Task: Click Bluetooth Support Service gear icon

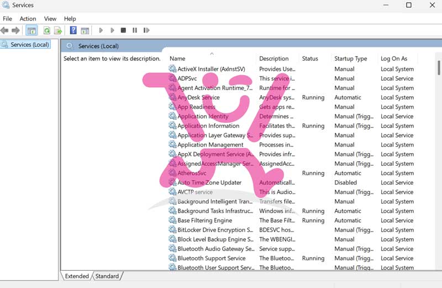Action: 172,258
